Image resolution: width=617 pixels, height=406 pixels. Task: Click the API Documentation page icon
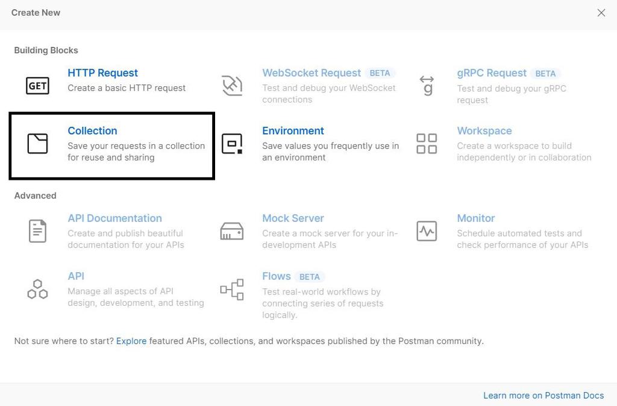point(37,231)
